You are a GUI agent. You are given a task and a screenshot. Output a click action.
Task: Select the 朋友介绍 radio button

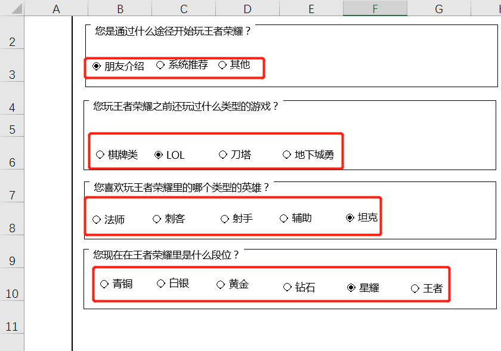click(97, 66)
